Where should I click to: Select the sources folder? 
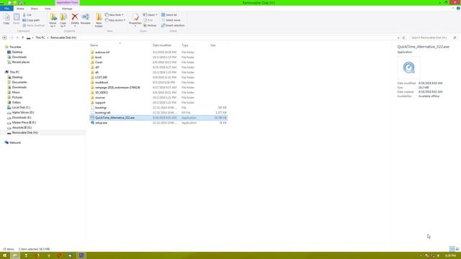point(100,98)
